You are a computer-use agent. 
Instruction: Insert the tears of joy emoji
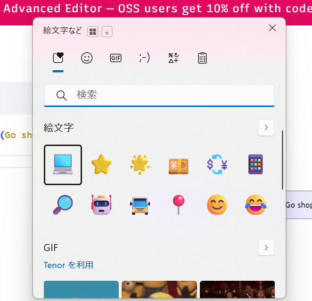click(x=255, y=205)
